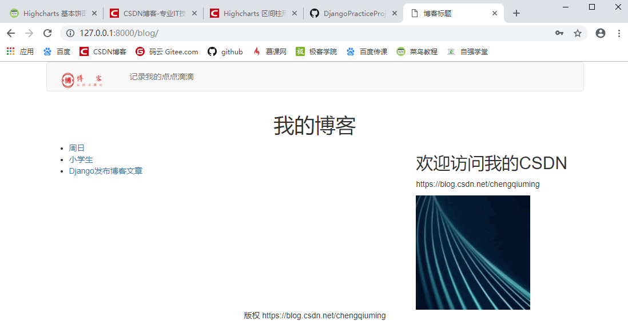Close the Highcharts 区间柱形 tab
Viewport: 628px width, 328px height.
295,13
